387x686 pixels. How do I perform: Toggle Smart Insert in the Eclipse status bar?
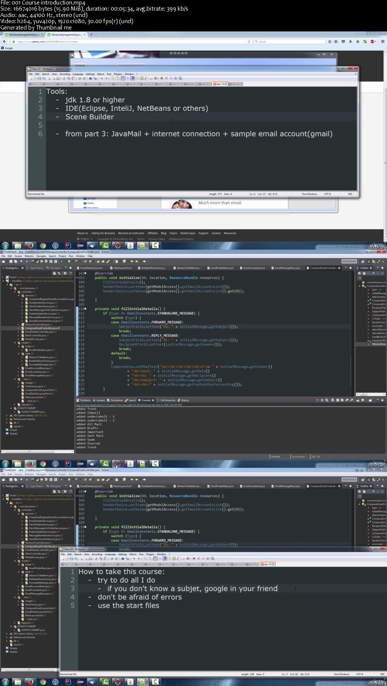tap(298, 456)
